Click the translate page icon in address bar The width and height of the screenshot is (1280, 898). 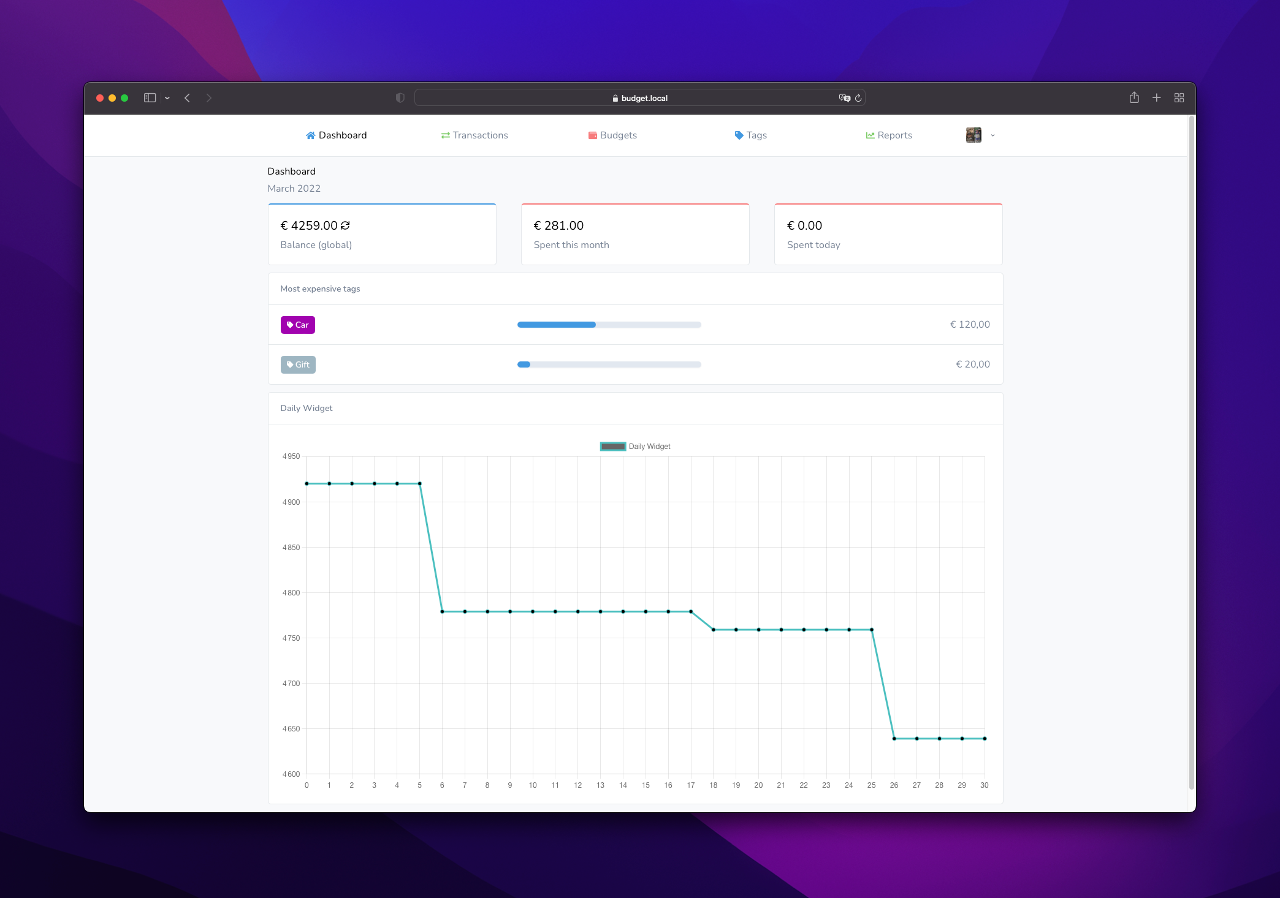coord(844,98)
